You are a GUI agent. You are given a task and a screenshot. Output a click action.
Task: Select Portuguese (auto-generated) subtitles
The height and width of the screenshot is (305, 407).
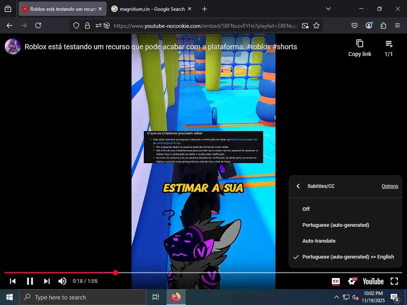click(345, 225)
